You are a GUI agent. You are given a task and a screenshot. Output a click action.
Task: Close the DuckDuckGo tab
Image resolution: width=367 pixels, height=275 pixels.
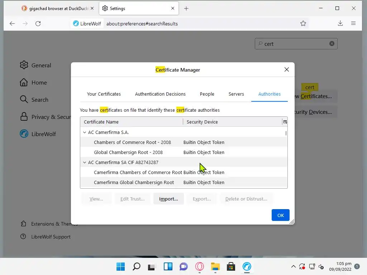coord(92,8)
